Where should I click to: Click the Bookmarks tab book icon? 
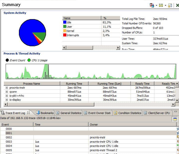click(x=38, y=113)
